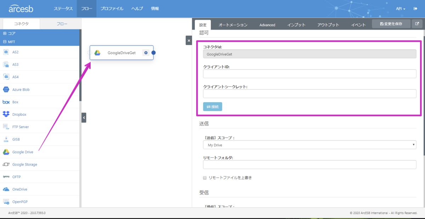425x219 pixels.
Task: Click the blue output dot of GoogleDriveGet
Action: [x=153, y=53]
